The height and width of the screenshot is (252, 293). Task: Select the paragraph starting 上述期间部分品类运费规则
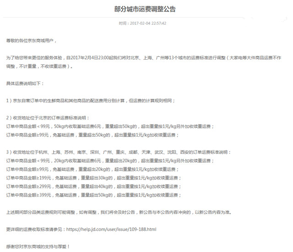point(119,213)
